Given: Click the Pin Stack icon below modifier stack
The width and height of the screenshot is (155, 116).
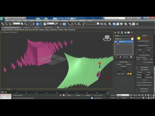Looking at the screenshot, I should pos(117,57).
